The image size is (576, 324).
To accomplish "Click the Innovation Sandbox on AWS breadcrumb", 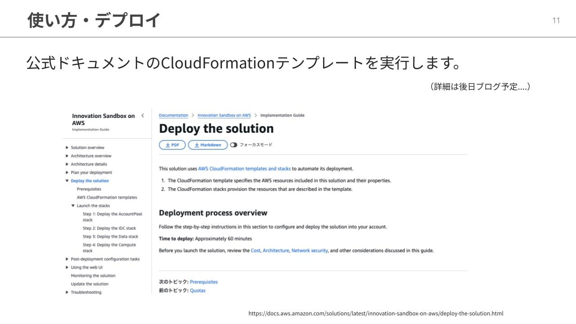I will [224, 115].
